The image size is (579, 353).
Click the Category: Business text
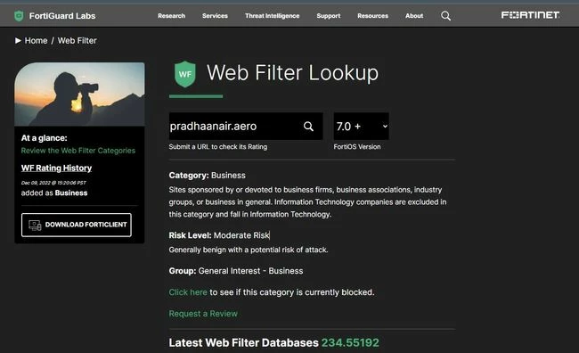[x=208, y=176]
